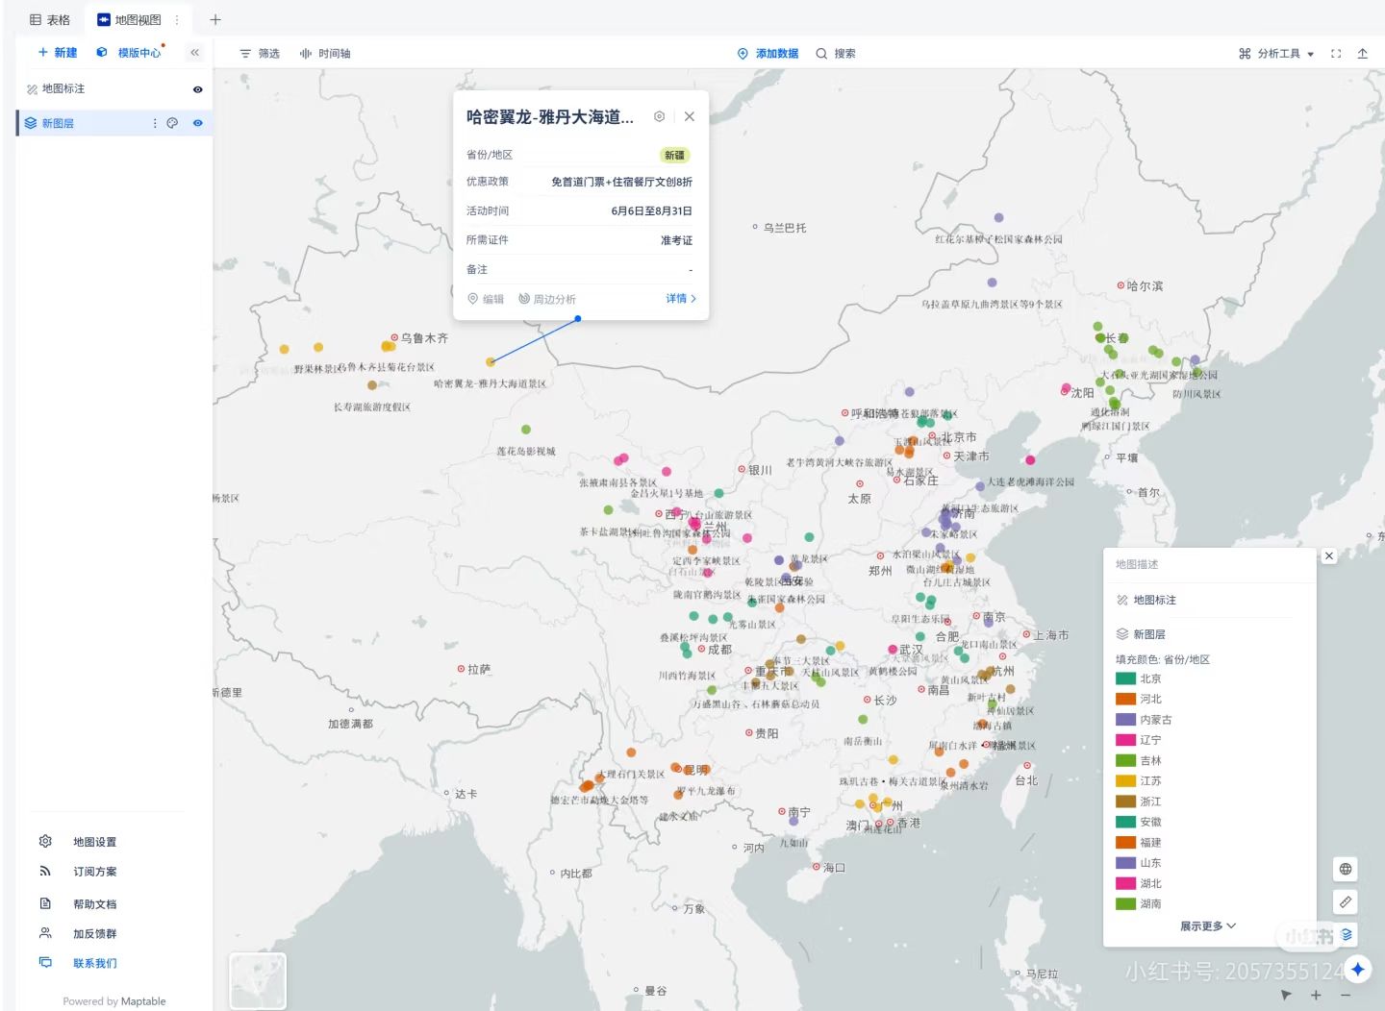The image size is (1385, 1011).
Task: Switch to the 表格 tab
Action: (50, 19)
